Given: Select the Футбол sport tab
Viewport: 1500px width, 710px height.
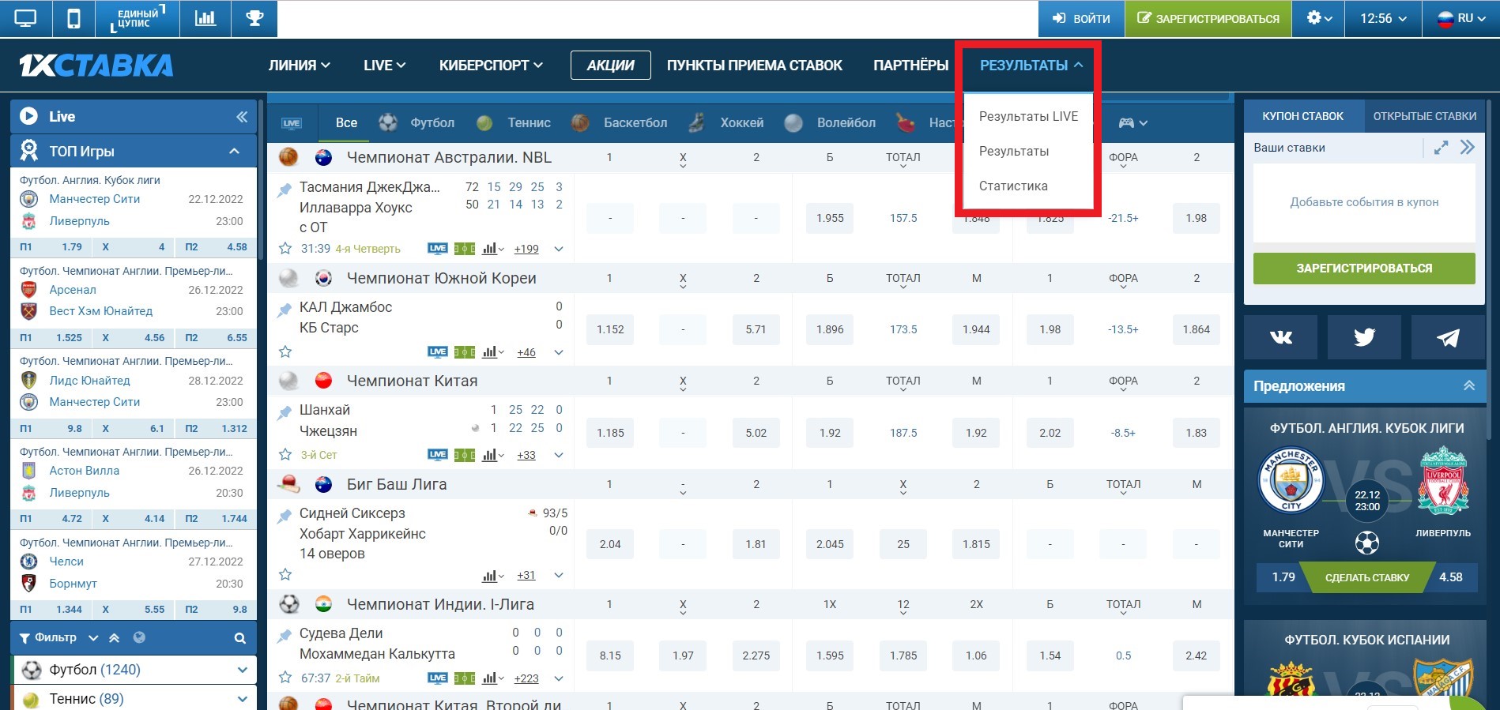Looking at the screenshot, I should pyautogui.click(x=417, y=123).
